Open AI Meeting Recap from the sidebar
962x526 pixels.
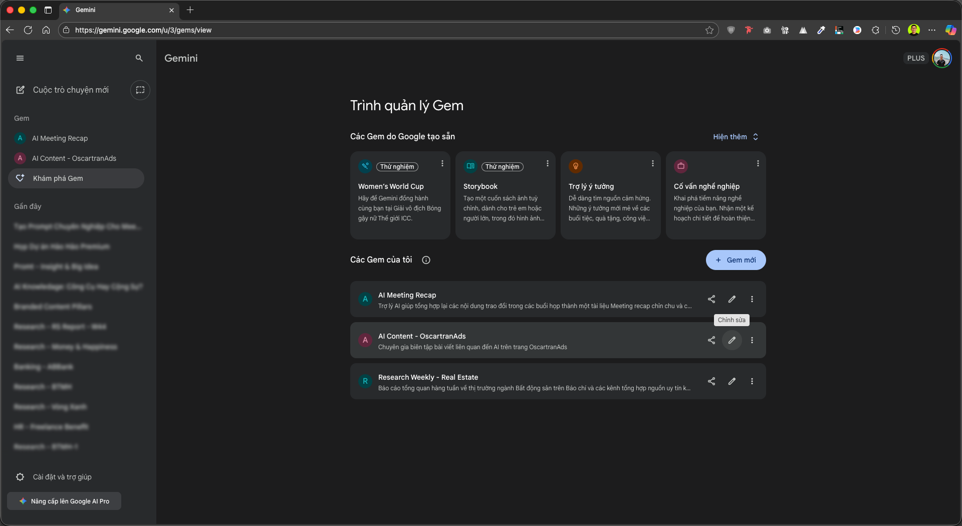(x=60, y=138)
